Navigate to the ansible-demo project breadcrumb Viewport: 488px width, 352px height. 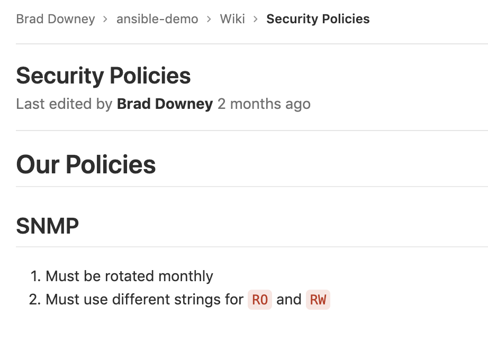[157, 19]
